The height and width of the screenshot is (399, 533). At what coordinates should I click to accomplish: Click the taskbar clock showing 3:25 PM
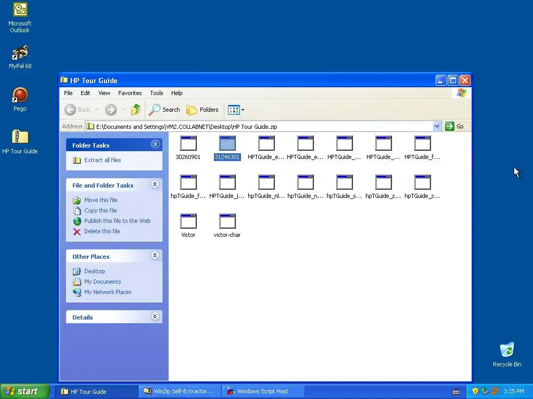tap(514, 391)
